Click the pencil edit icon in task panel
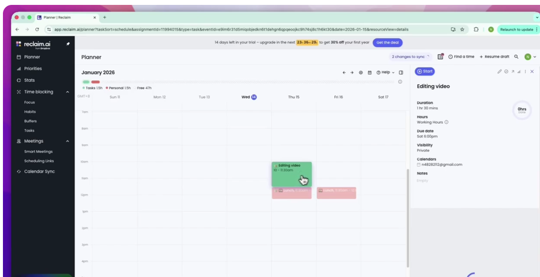The height and width of the screenshot is (277, 540). pos(499,71)
